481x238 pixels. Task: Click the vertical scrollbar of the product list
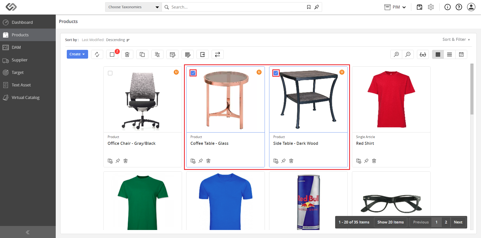[472, 89]
